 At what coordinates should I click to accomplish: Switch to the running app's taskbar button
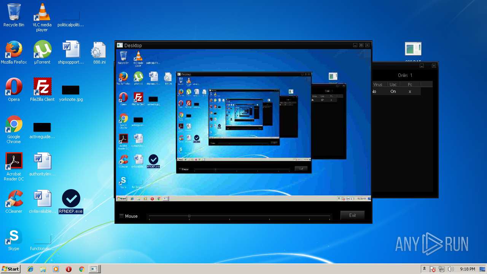tap(94, 269)
